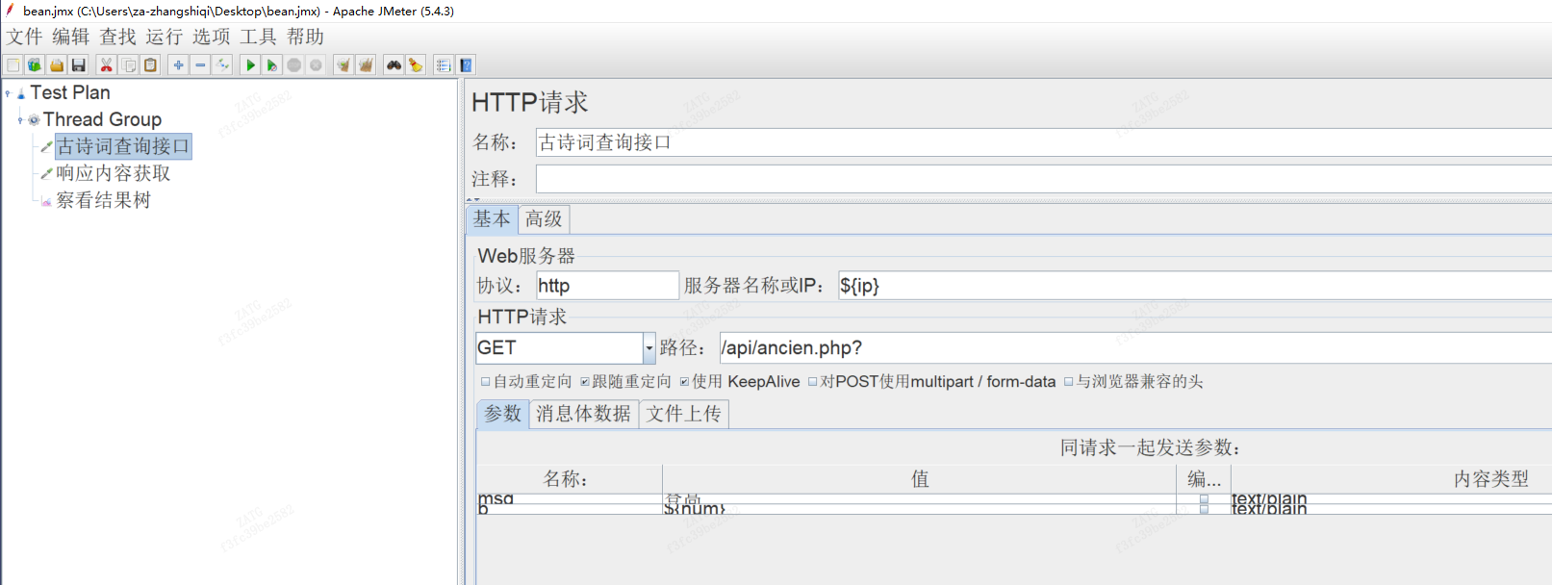Switch to the 参数 tab

(503, 414)
